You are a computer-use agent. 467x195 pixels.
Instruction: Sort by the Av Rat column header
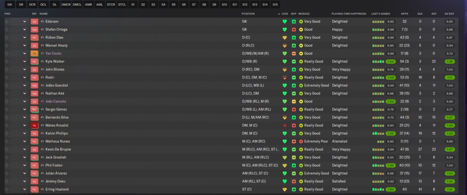coord(449,14)
